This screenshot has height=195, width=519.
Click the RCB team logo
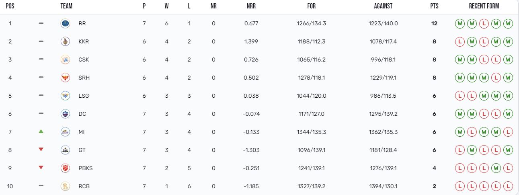65,186
